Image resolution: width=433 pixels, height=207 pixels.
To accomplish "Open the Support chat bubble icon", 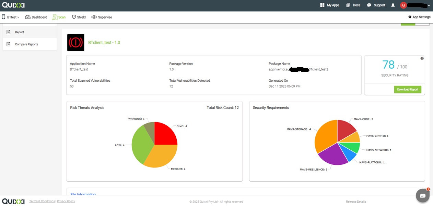I will (x=369, y=5).
